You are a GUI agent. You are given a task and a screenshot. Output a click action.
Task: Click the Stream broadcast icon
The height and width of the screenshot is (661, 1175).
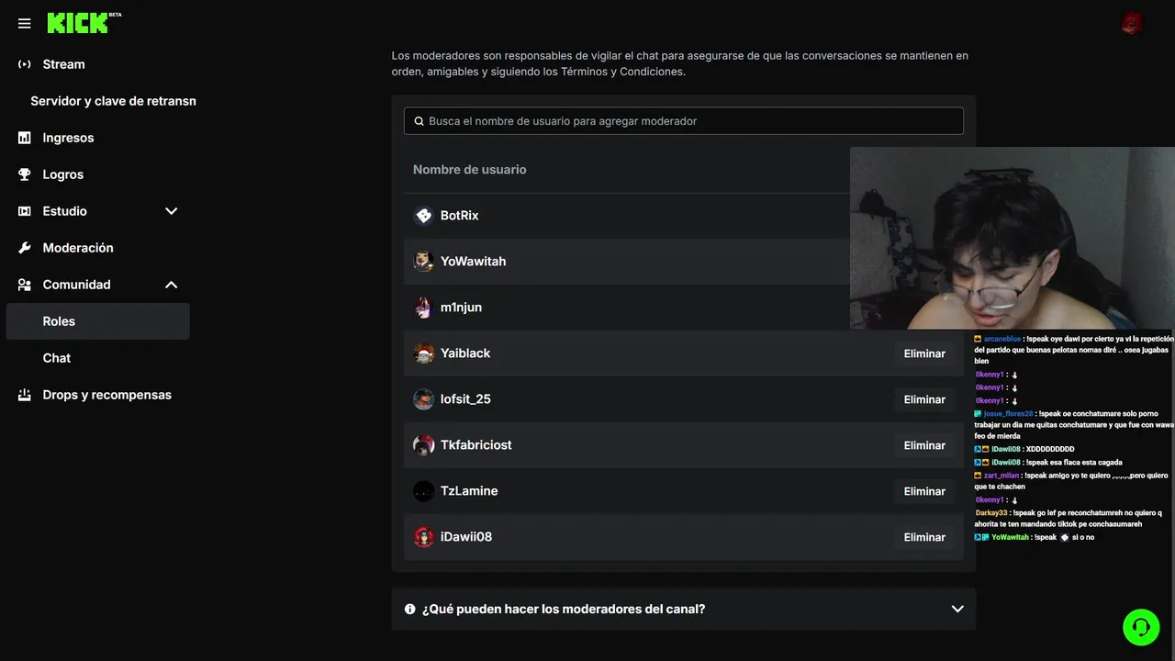click(25, 64)
